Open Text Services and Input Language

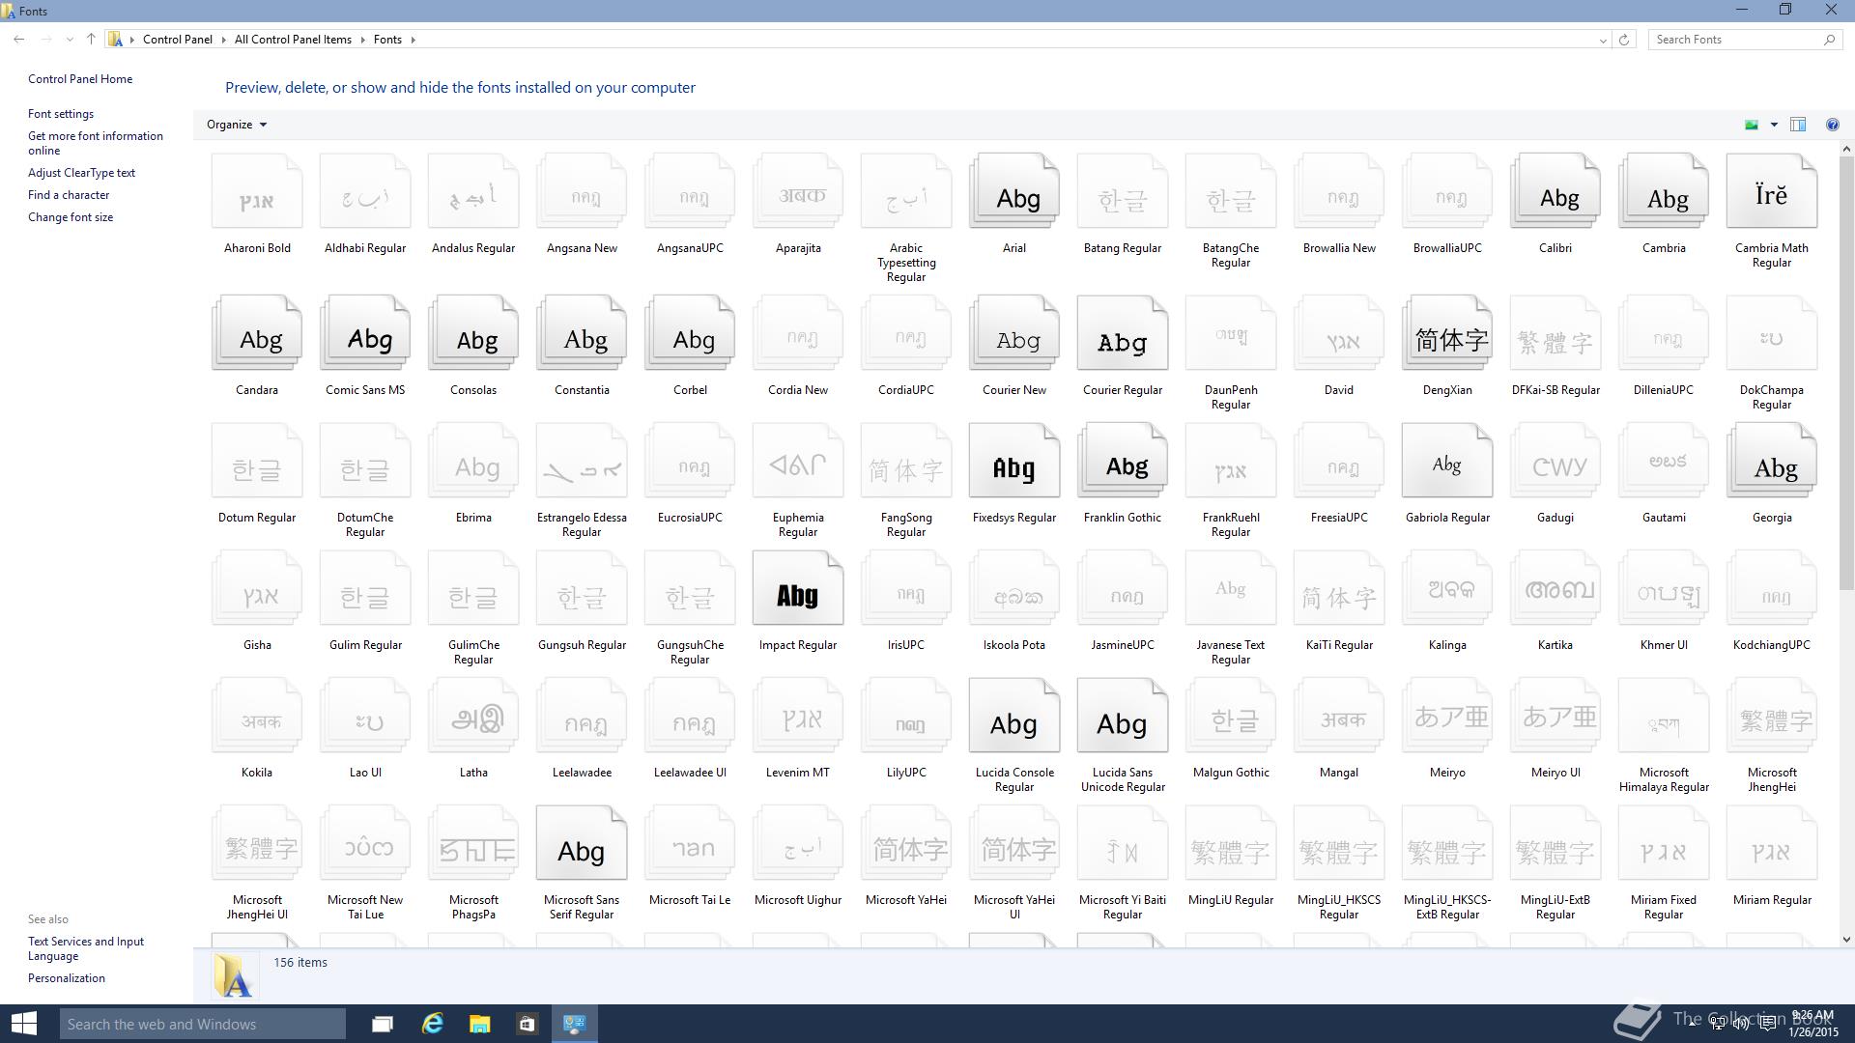(x=86, y=948)
